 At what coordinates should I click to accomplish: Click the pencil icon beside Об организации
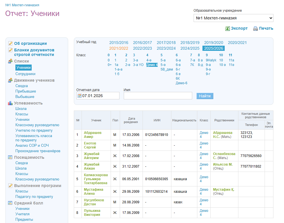click(10, 43)
